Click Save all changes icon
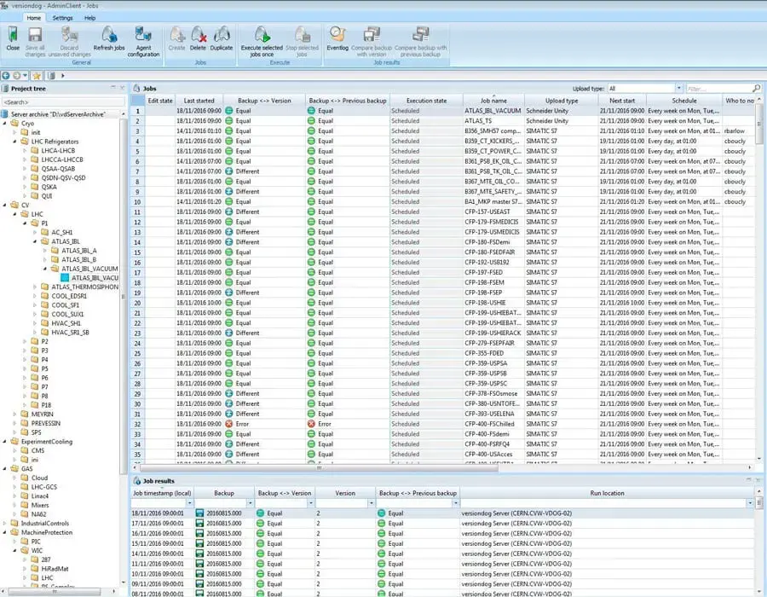Viewport: 767px width, 597px height. (35, 35)
